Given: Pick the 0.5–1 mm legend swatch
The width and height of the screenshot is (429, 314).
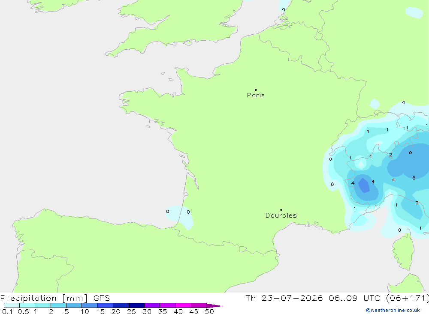Looking at the screenshot, I should pos(27,305).
